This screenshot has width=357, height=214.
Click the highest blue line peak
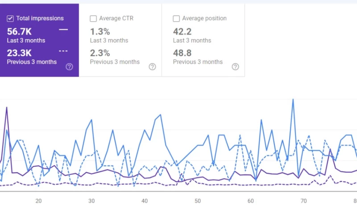point(293,99)
